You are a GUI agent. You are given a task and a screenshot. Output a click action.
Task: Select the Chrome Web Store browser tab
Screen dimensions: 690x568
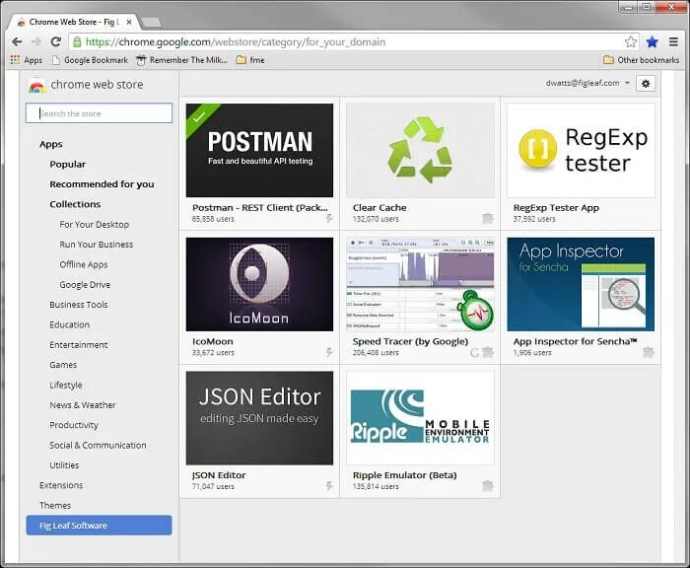point(74,22)
